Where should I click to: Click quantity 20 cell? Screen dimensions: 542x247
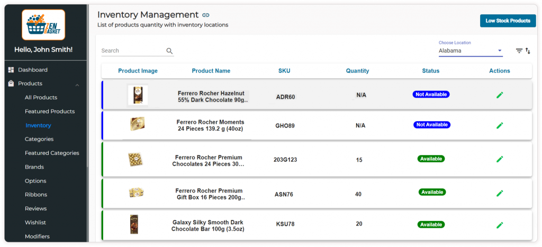(359, 224)
